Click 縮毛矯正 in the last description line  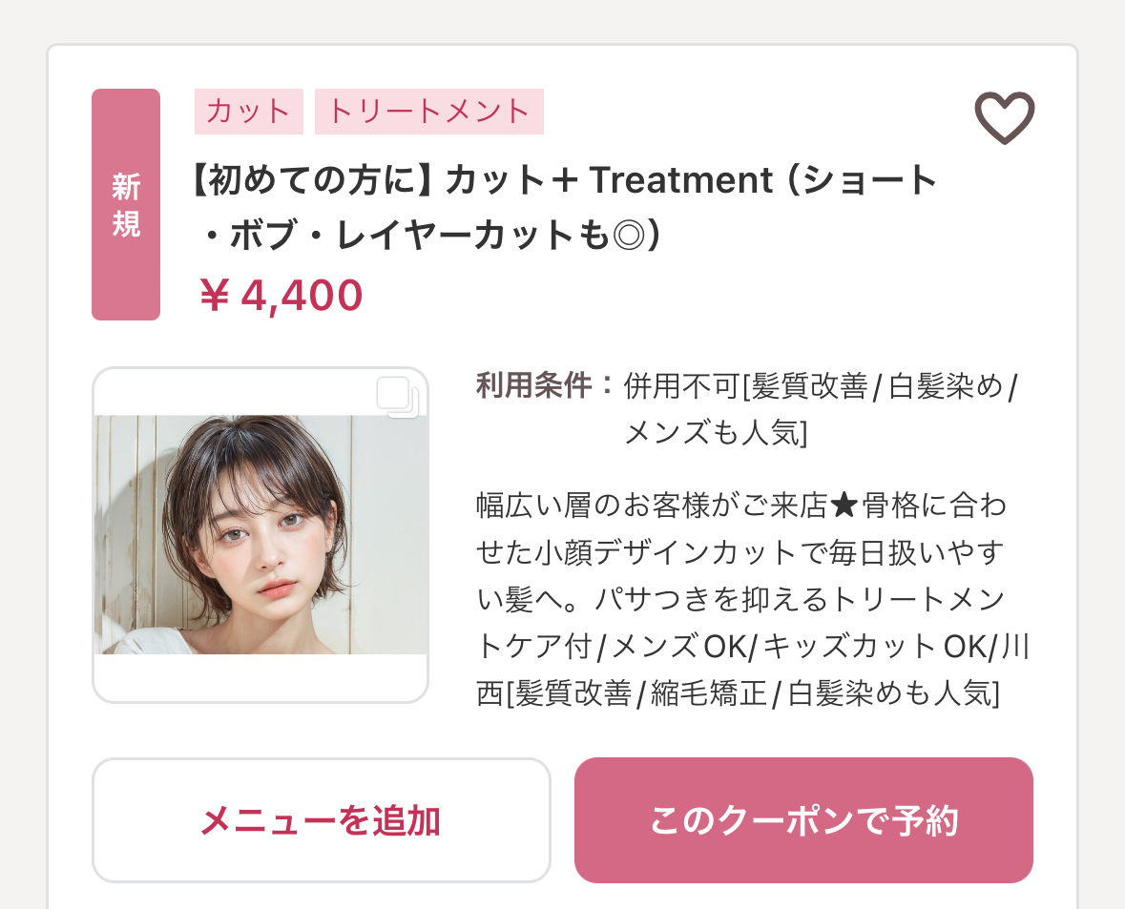pos(709,692)
